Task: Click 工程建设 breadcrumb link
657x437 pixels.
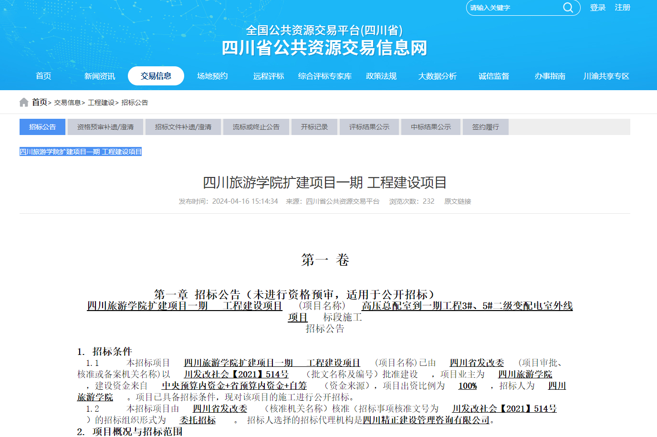Action: [101, 103]
